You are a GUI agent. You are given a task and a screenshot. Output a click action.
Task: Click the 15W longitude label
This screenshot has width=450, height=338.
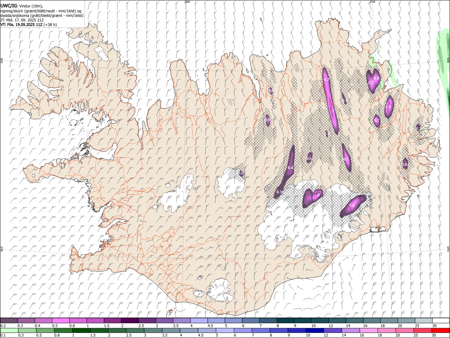click(x=373, y=2)
